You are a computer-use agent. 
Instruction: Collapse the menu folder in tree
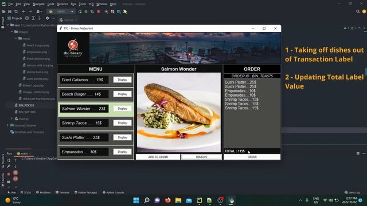coord(16,38)
